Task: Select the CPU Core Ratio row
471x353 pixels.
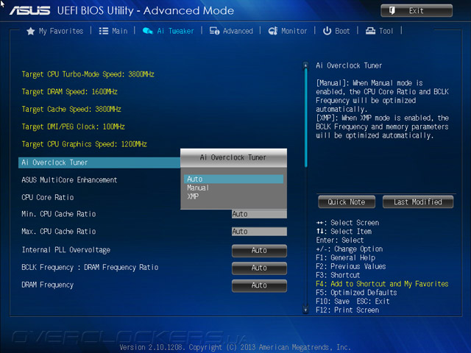Action: point(48,197)
